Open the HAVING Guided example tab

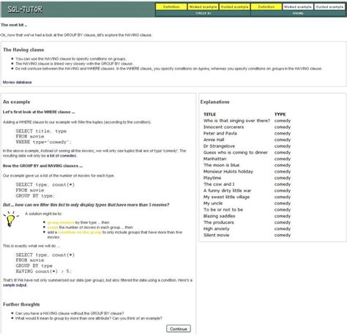[x=329, y=7]
